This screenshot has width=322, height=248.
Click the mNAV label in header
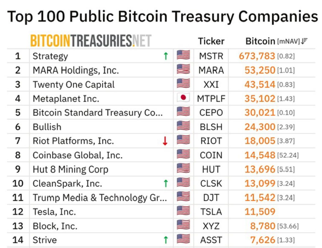point(288,42)
